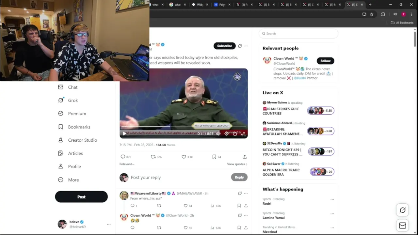Image resolution: width=418 pixels, height=235 pixels.
Task: Like the main post with 3.1K likes
Action: pos(187,157)
